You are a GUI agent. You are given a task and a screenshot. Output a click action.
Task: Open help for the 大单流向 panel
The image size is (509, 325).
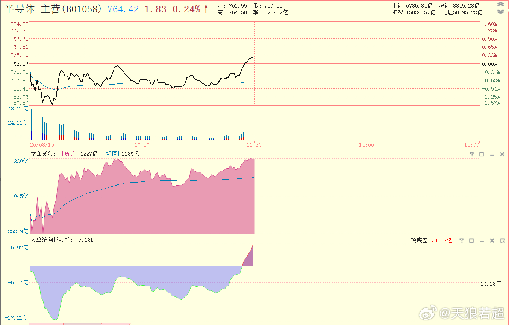point(461,240)
